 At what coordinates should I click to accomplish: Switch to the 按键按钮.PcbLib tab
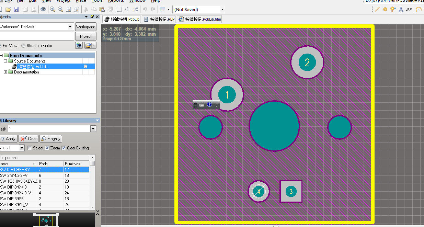(122, 19)
